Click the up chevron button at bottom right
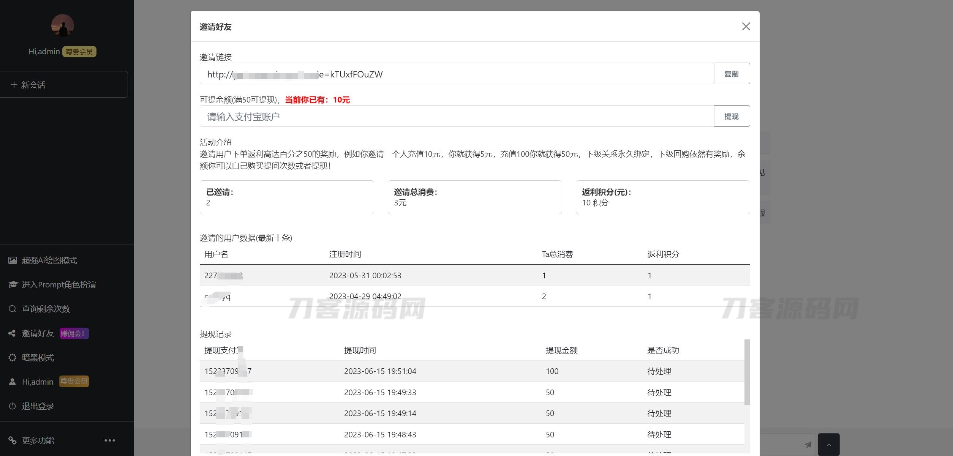This screenshot has height=456, width=953. (x=828, y=445)
